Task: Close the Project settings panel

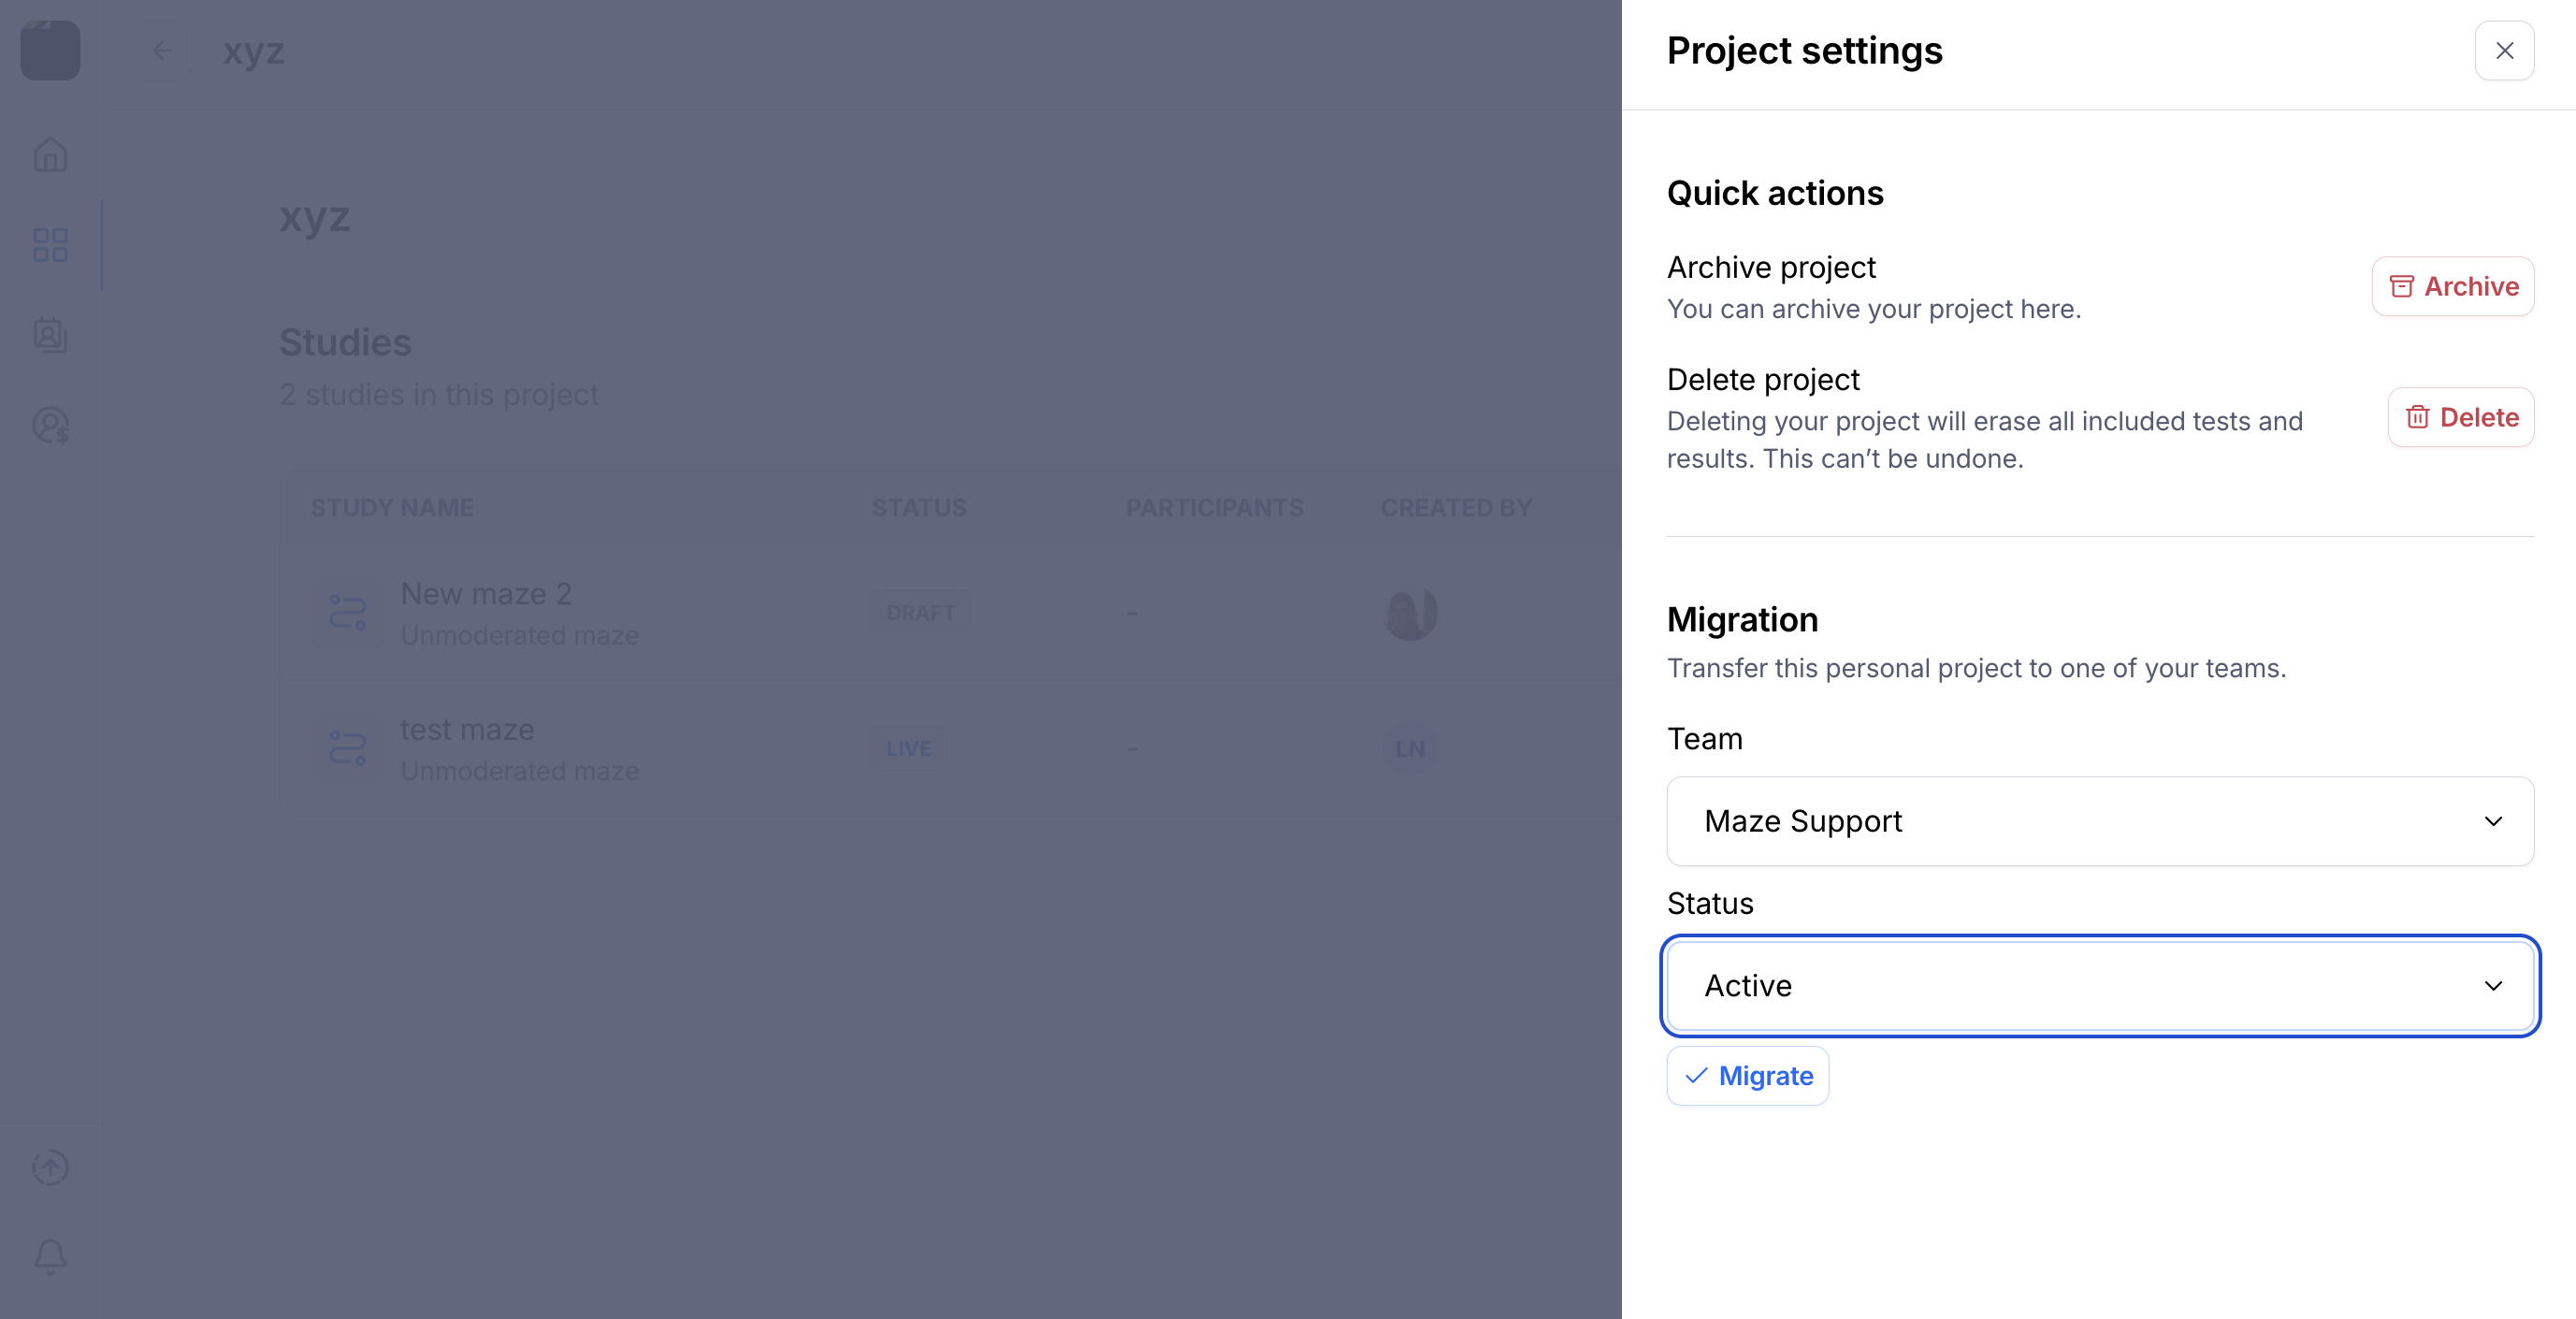Action: click(2503, 51)
